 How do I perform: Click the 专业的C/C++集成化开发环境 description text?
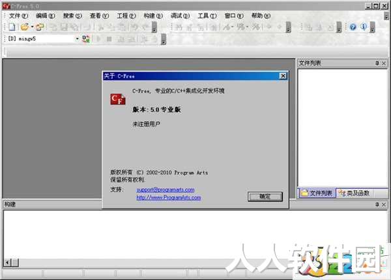click(190, 91)
